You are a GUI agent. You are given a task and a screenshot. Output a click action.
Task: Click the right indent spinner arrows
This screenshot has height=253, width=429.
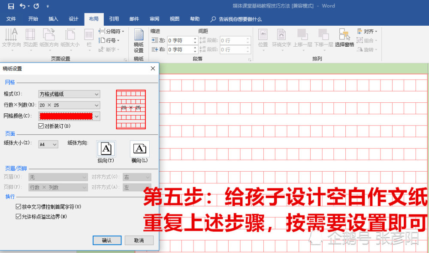point(195,50)
